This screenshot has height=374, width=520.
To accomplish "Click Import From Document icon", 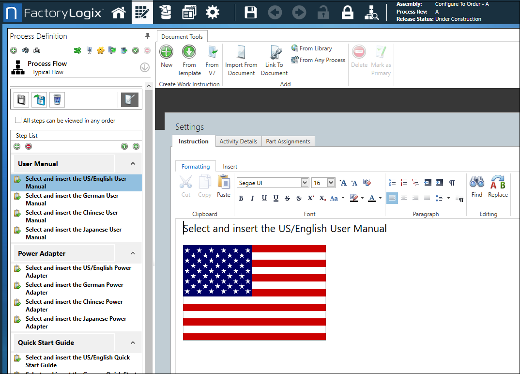I will tap(241, 52).
